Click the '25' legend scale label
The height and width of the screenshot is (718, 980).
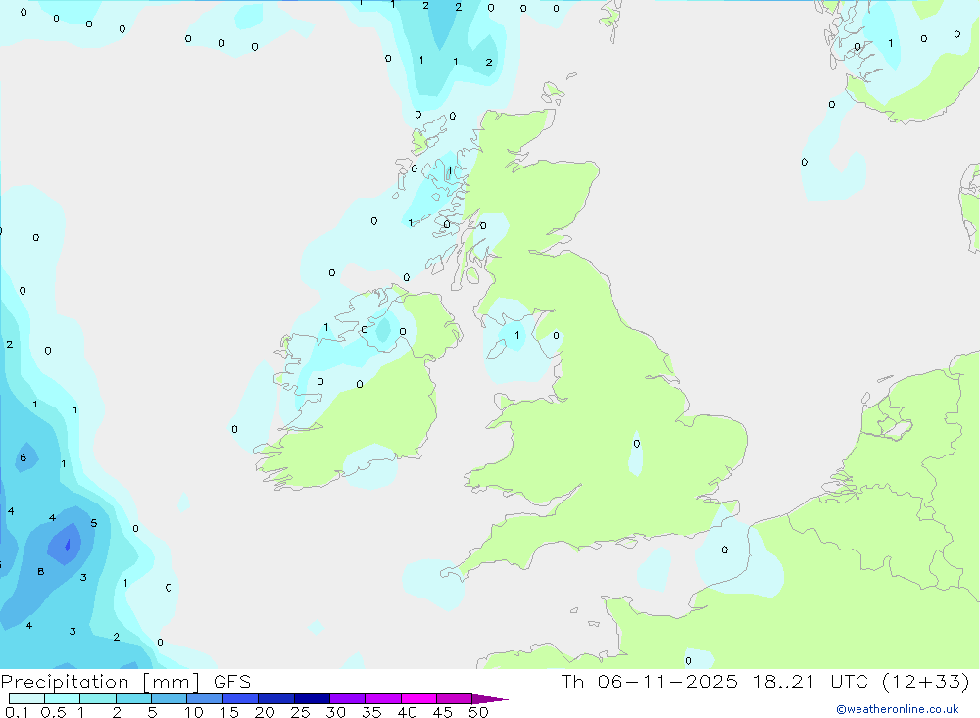[x=300, y=712]
